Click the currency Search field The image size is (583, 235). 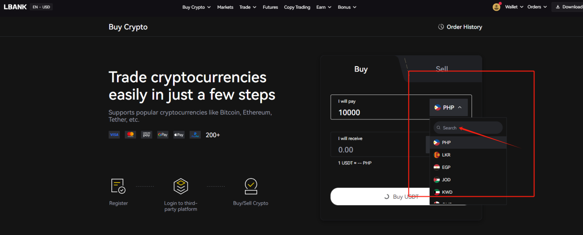coord(468,128)
